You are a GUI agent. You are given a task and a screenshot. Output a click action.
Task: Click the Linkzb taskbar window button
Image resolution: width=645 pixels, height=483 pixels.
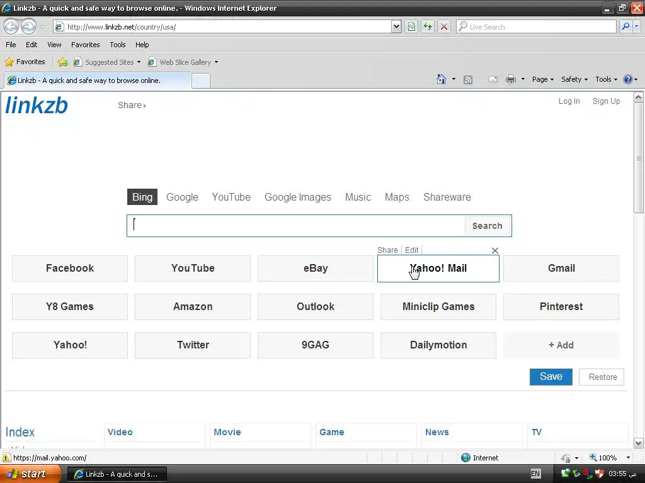[x=117, y=474]
